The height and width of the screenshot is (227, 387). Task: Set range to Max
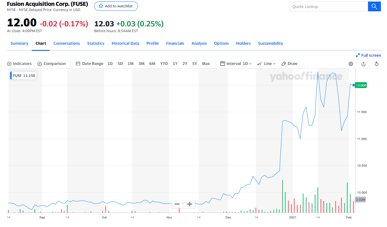[206, 64]
